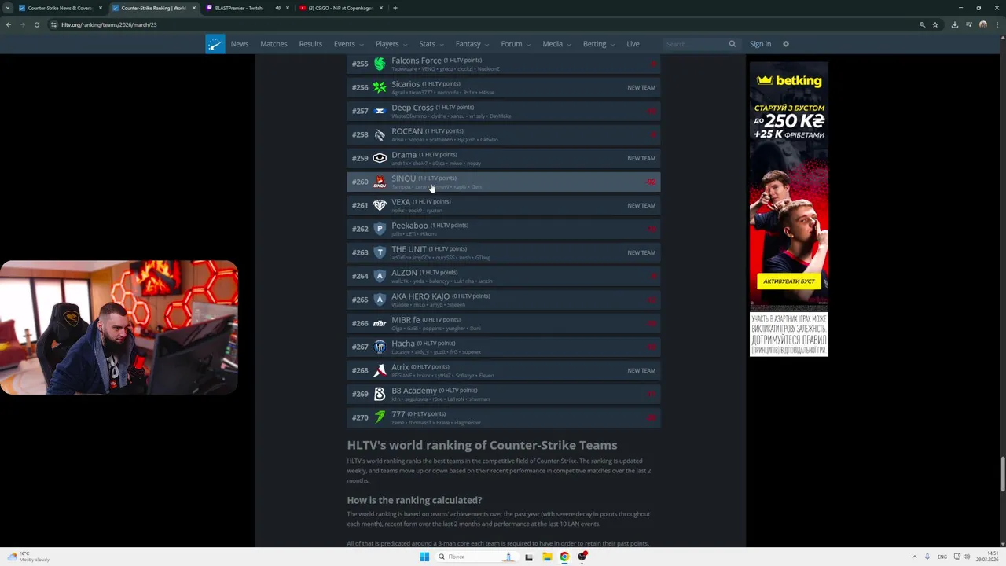Open Falcons Force team name link
Screen dimensions: 1006x566
(417, 61)
